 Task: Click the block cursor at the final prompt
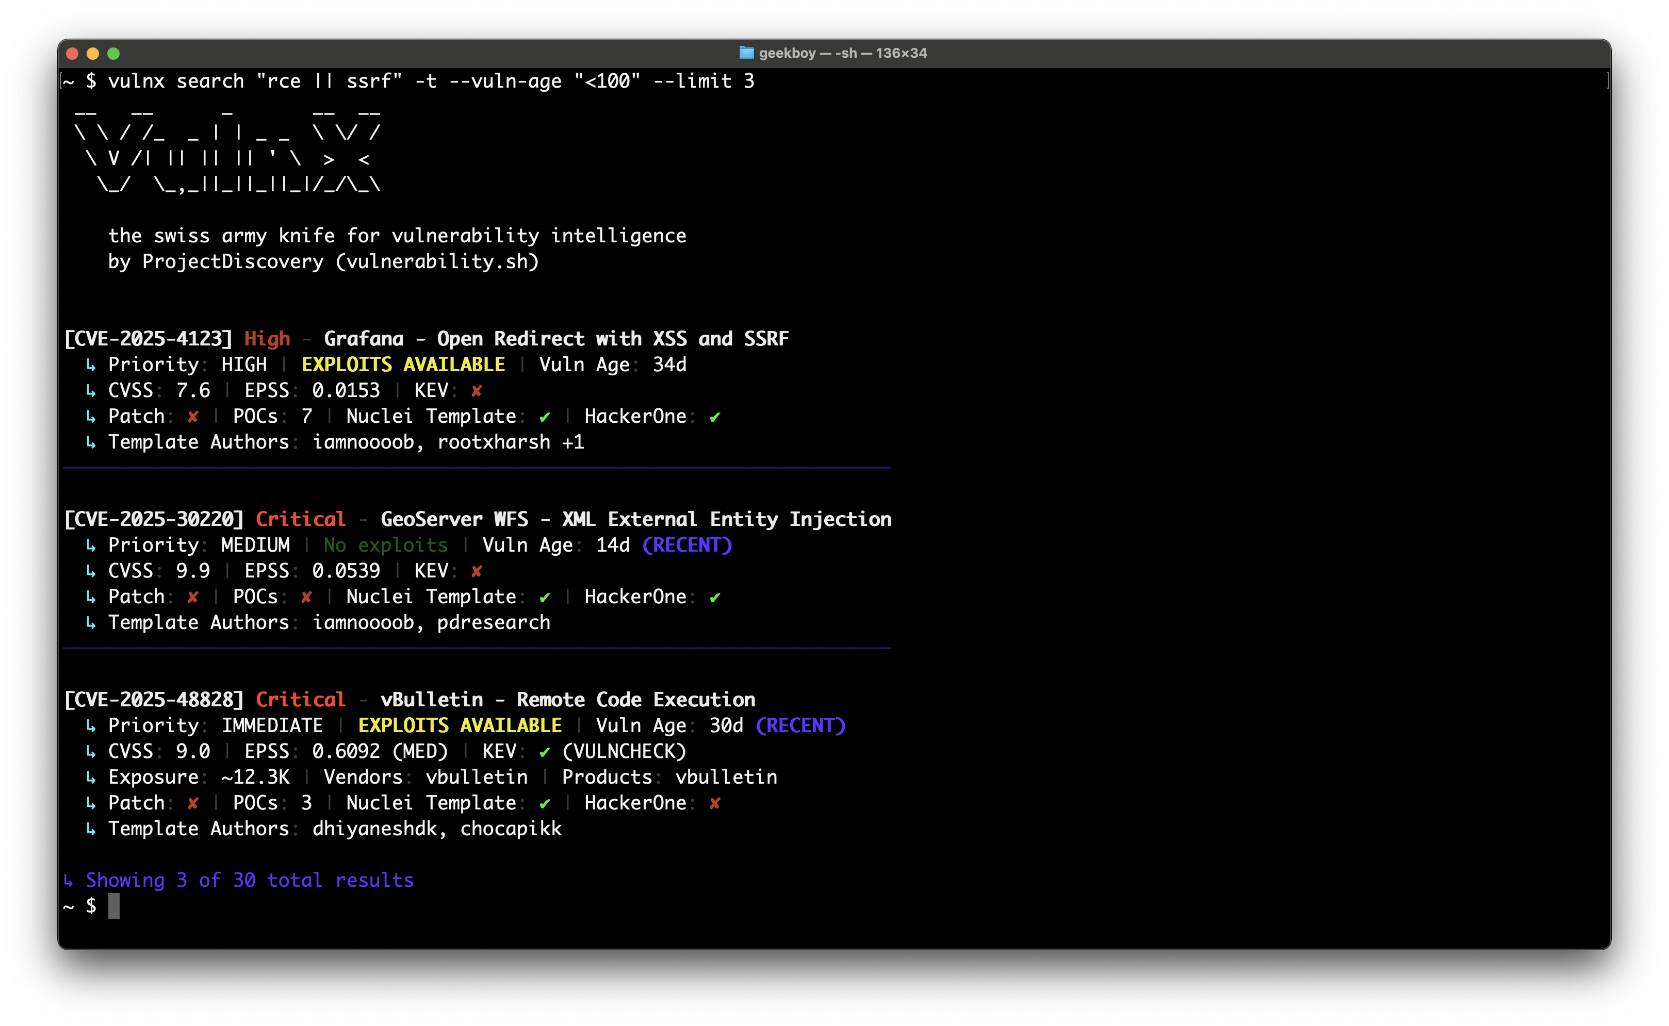click(x=113, y=906)
